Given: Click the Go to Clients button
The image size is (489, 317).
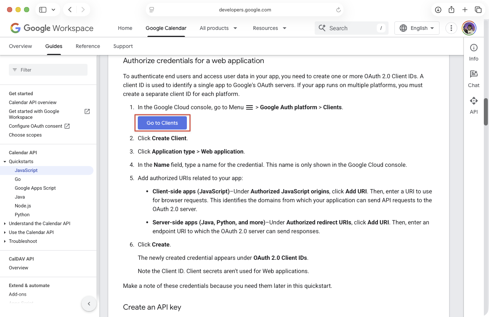Looking at the screenshot, I should pyautogui.click(x=162, y=123).
